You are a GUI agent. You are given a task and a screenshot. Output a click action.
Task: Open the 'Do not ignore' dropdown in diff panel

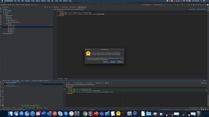pos(90,83)
